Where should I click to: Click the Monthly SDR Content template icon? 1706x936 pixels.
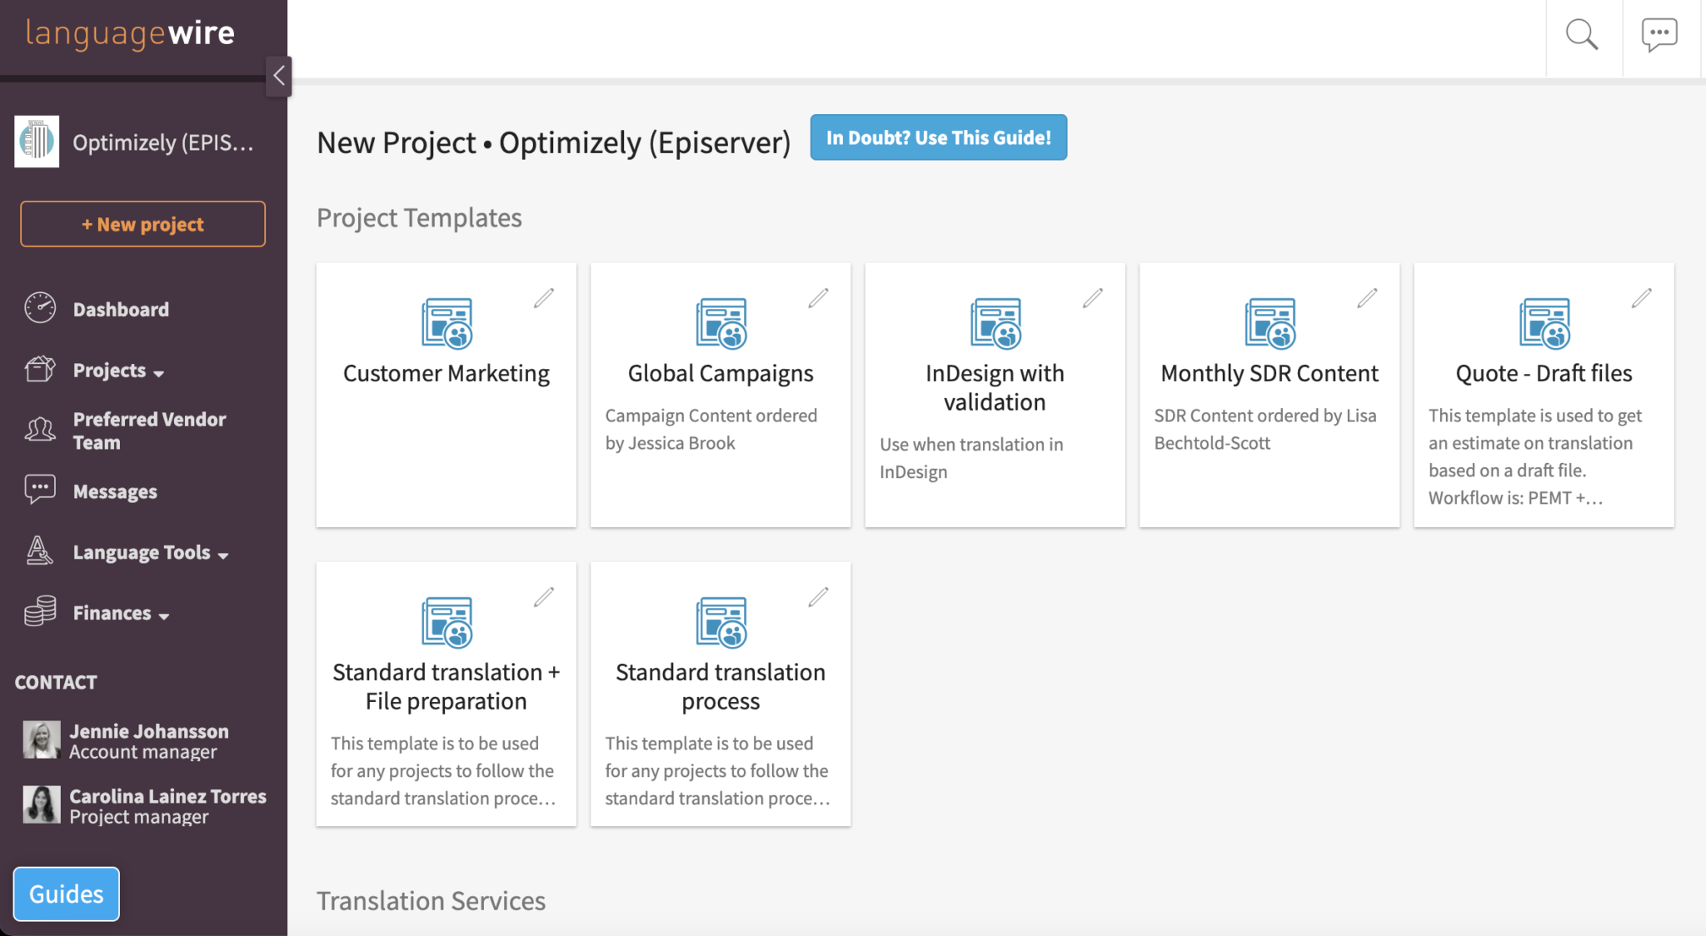click(x=1270, y=323)
